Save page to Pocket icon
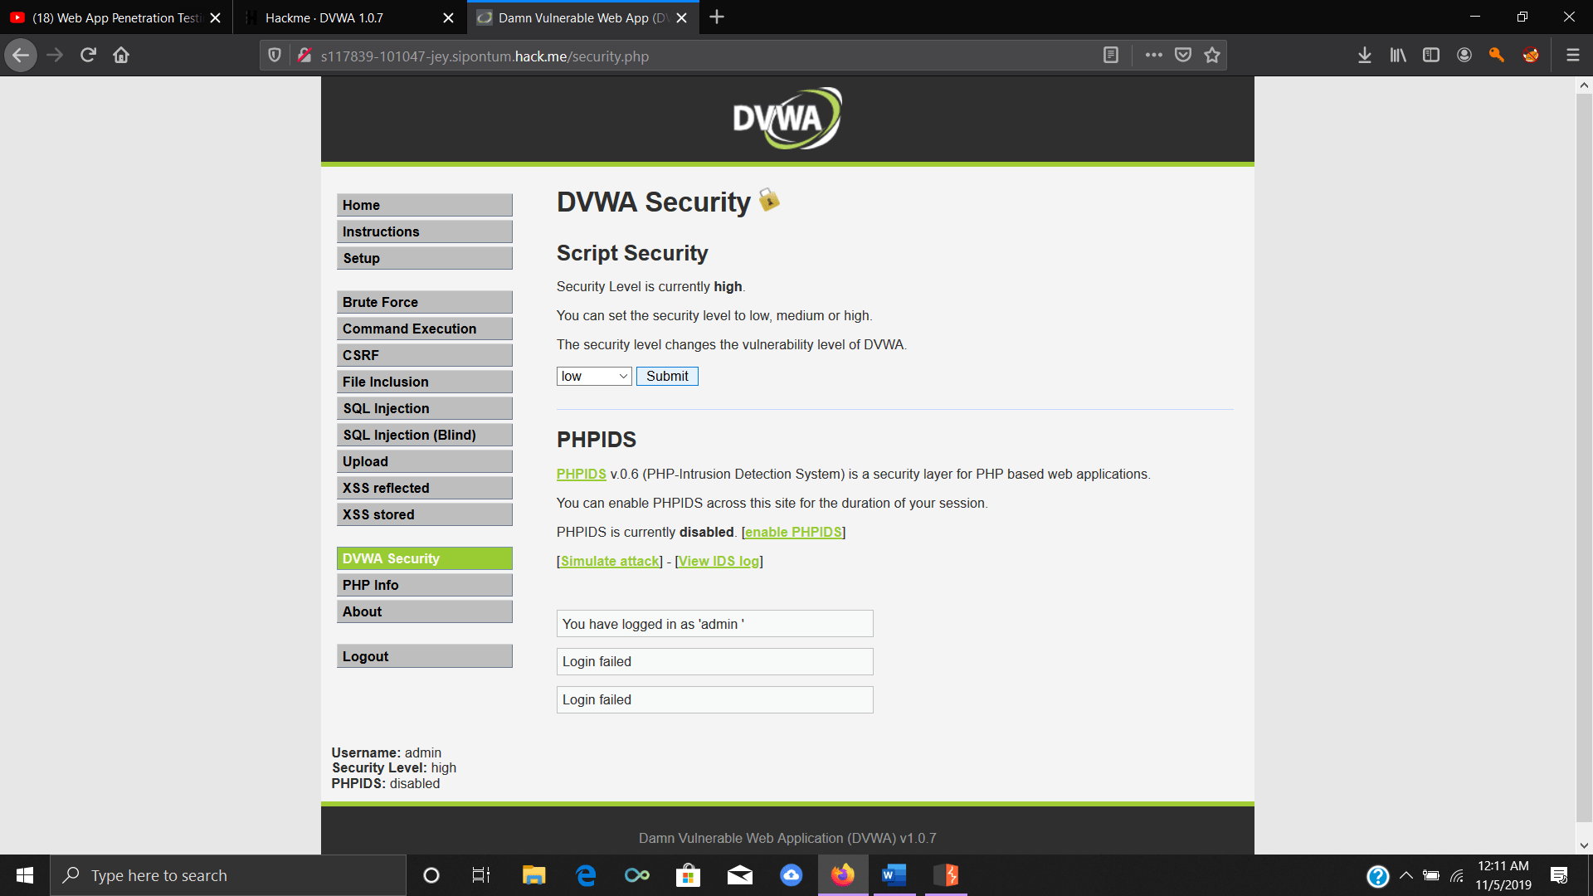1593x896 pixels. 1183,56
